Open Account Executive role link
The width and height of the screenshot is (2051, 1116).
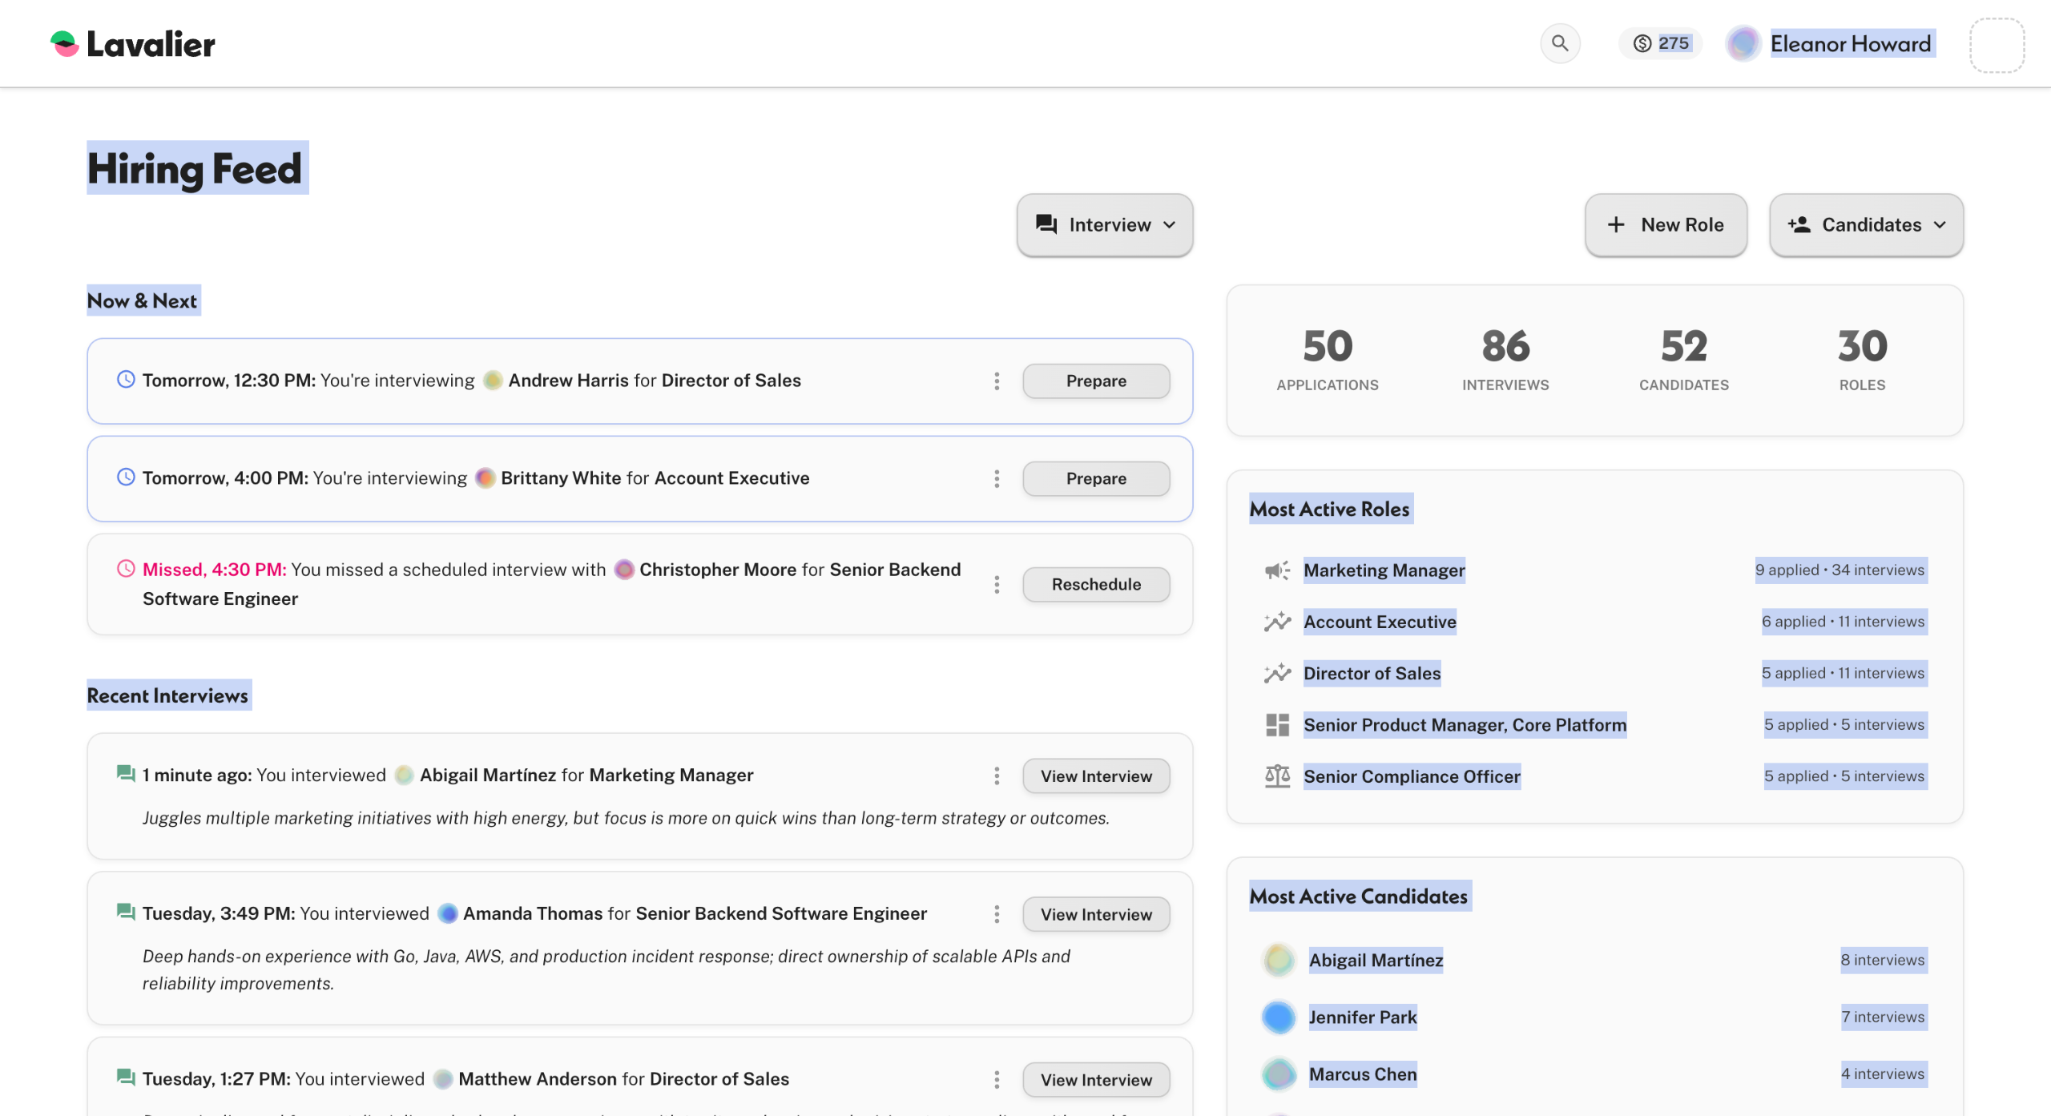point(1379,622)
